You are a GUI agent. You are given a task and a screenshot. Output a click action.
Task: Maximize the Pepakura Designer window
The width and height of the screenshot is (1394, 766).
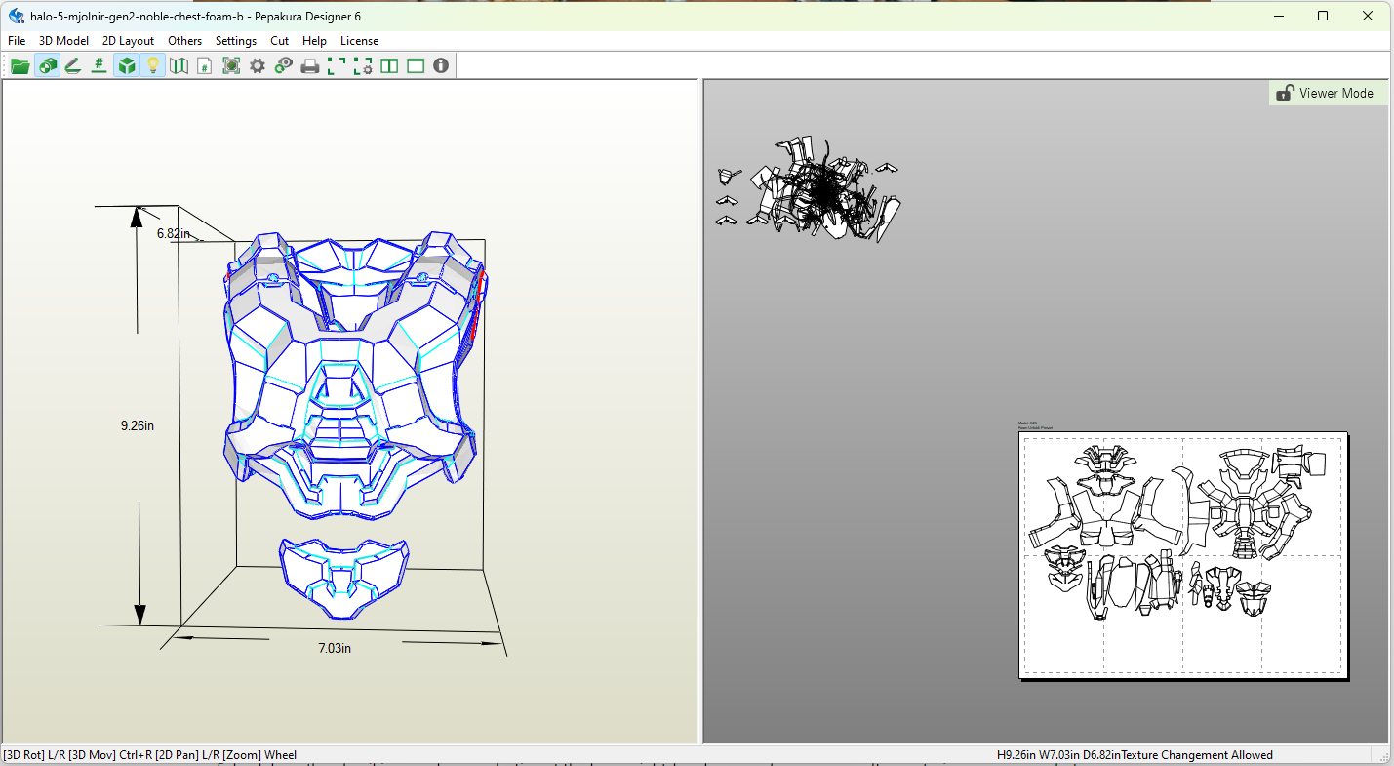click(1323, 16)
